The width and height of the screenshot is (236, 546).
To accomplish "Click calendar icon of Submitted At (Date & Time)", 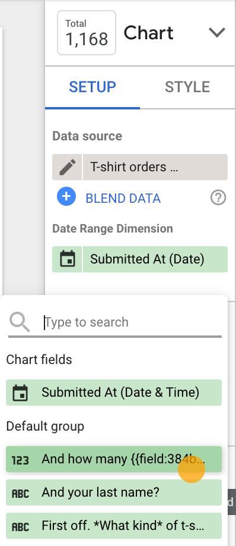I will pyautogui.click(x=20, y=393).
